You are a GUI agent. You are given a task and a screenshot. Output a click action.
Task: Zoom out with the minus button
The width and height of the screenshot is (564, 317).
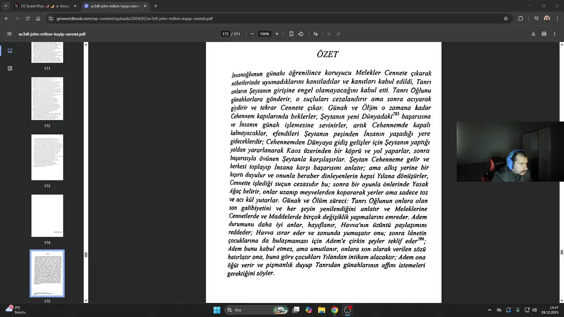[252, 34]
